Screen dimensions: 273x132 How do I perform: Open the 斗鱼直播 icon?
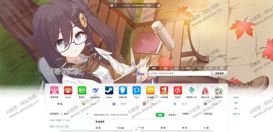point(164,90)
